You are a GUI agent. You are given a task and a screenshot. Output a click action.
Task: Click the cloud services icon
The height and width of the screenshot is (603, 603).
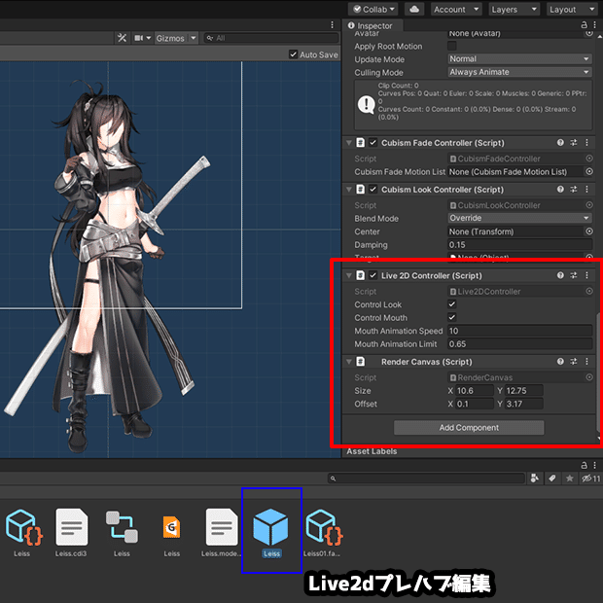(x=414, y=9)
